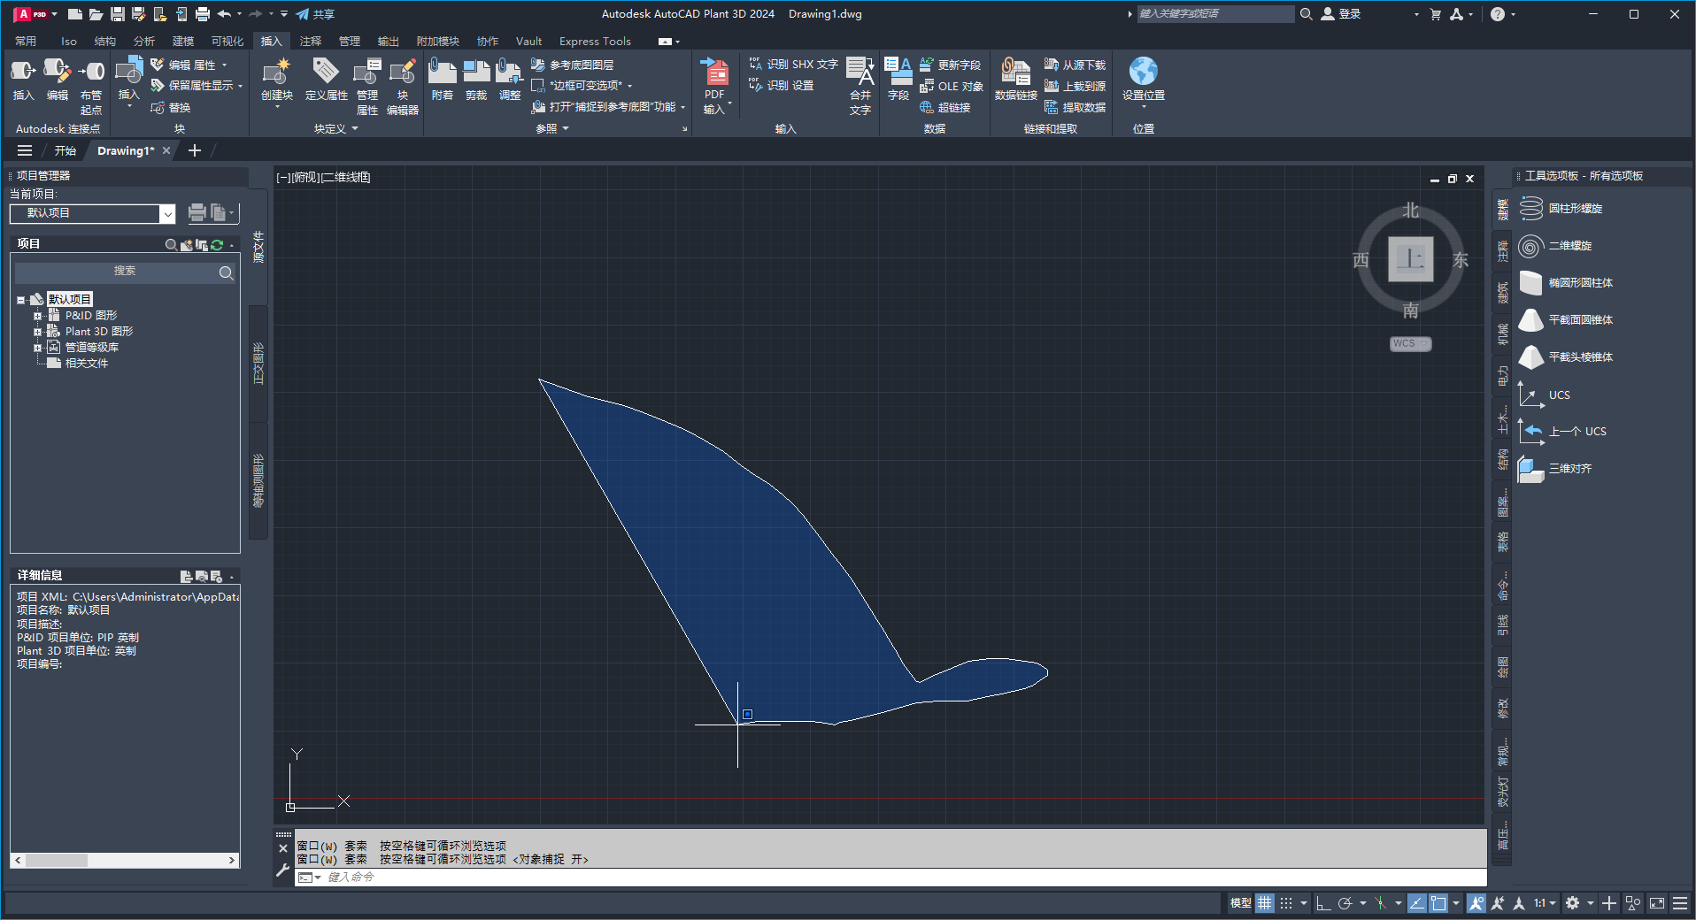
Task: Click the Save As icon
Action: click(139, 14)
